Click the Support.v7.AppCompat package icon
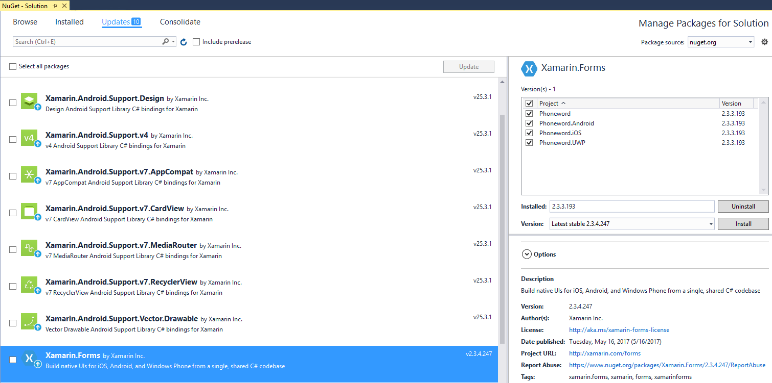The image size is (772, 383). click(x=30, y=174)
